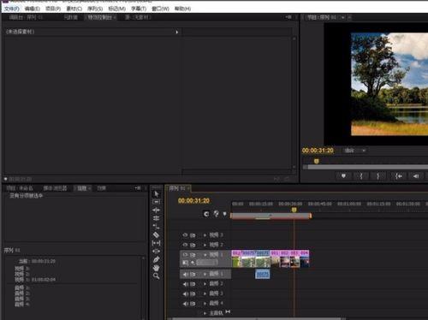Expand the Video 2 track
The height and width of the screenshot is (320, 428).
click(x=205, y=245)
